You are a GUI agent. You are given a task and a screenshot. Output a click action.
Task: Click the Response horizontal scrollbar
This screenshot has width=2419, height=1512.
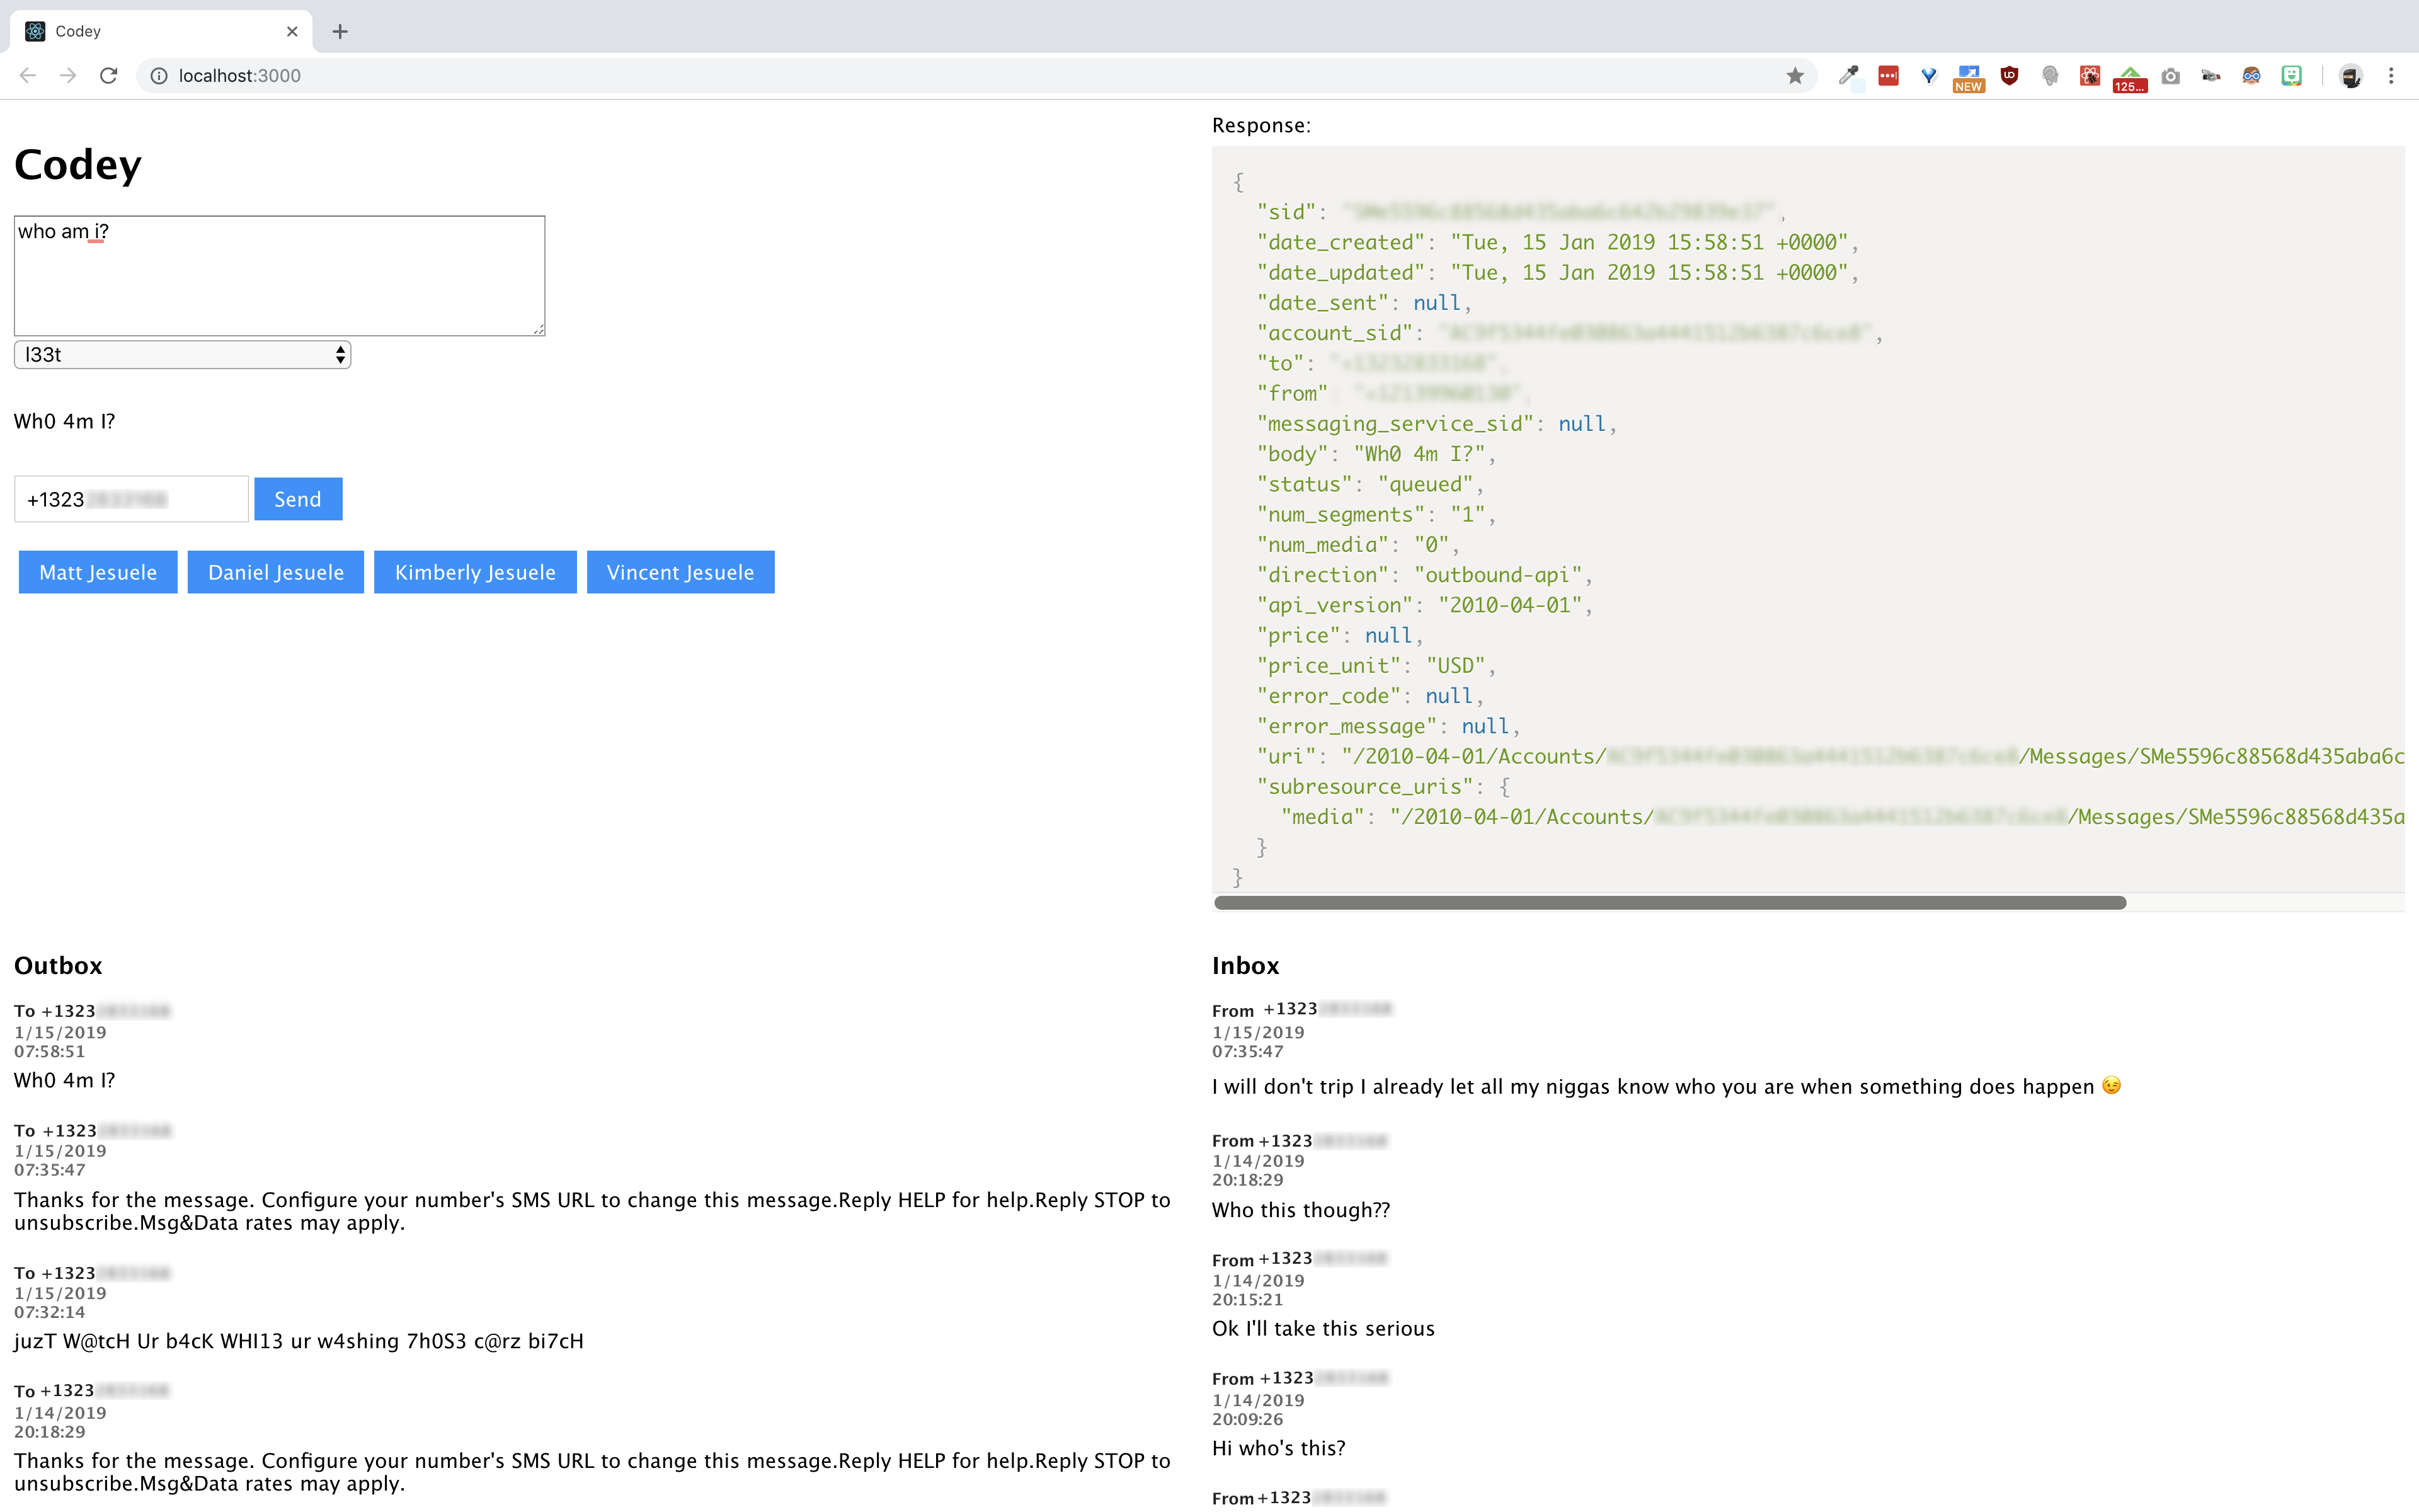pos(1669,903)
